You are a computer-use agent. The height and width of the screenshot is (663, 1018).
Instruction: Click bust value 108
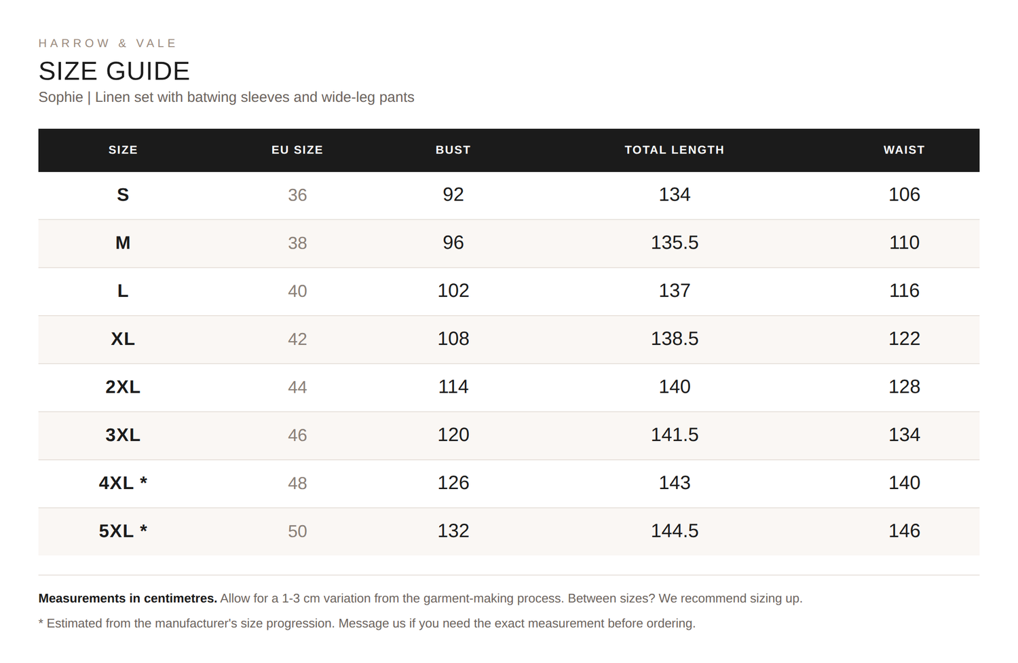click(453, 339)
